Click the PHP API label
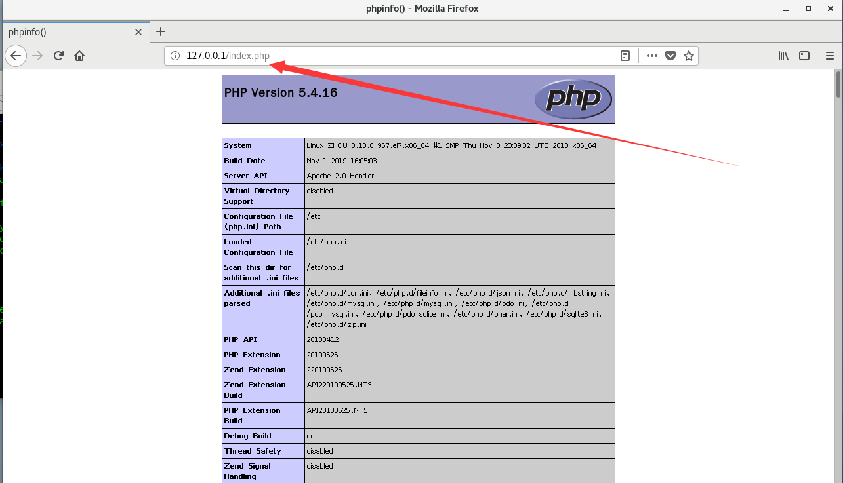 point(240,339)
